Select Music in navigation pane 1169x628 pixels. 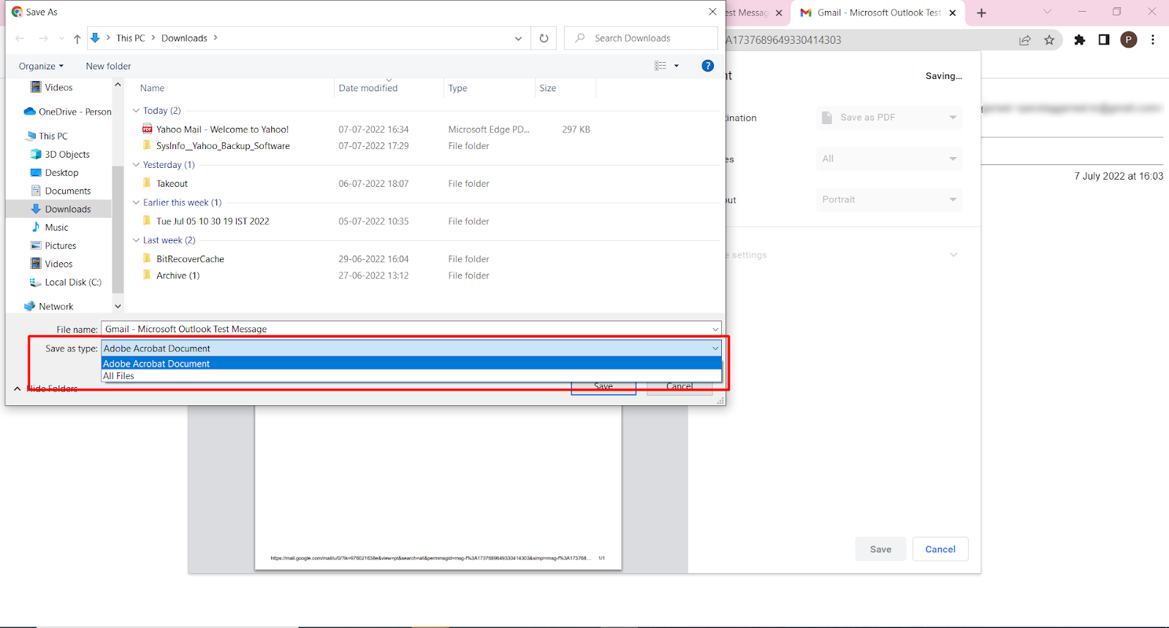pyautogui.click(x=50, y=227)
